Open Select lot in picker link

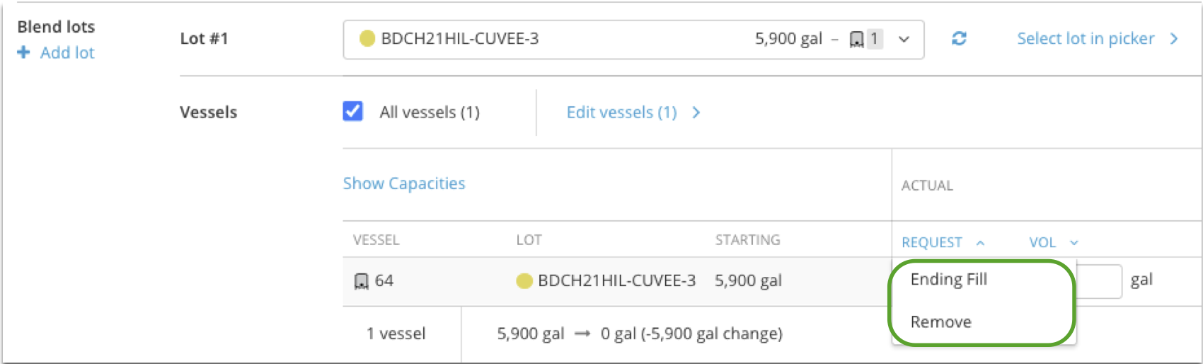tap(1086, 39)
